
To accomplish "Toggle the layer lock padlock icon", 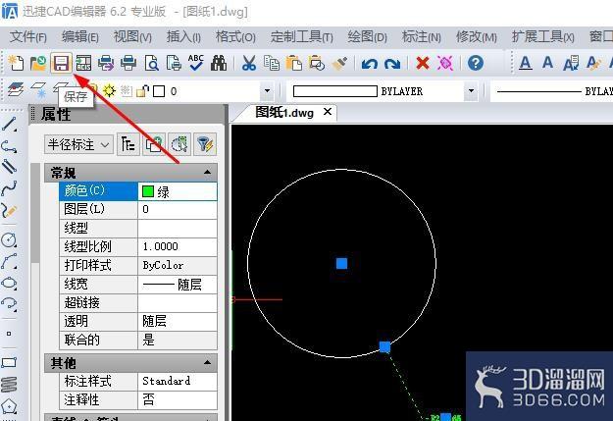I will (x=142, y=91).
